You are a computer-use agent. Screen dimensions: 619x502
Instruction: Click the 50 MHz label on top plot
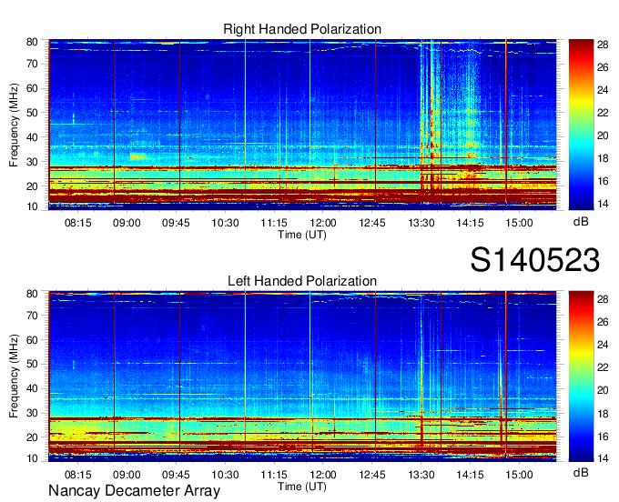pos(32,113)
